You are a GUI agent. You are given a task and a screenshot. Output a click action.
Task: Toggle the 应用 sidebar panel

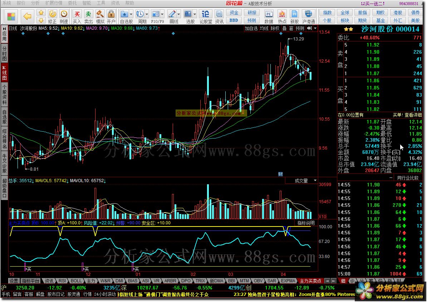pos(4,34)
